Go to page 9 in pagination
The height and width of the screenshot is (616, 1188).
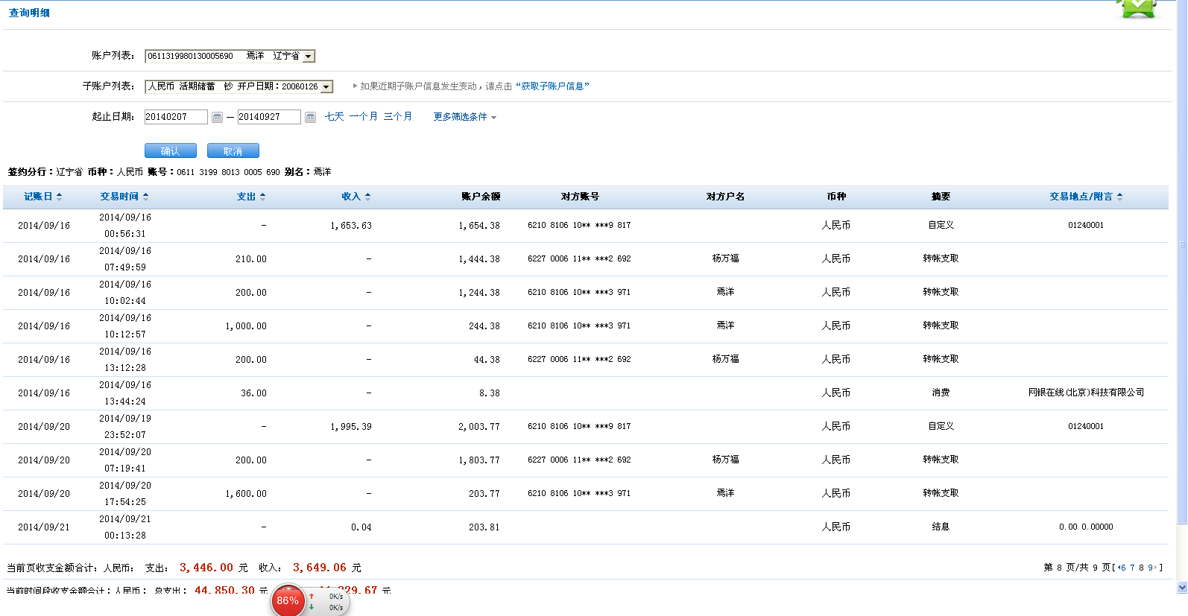click(1150, 568)
